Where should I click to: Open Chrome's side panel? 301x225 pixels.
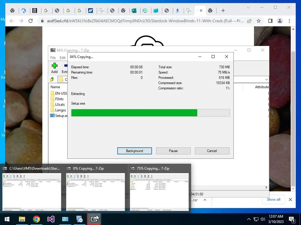270,21
